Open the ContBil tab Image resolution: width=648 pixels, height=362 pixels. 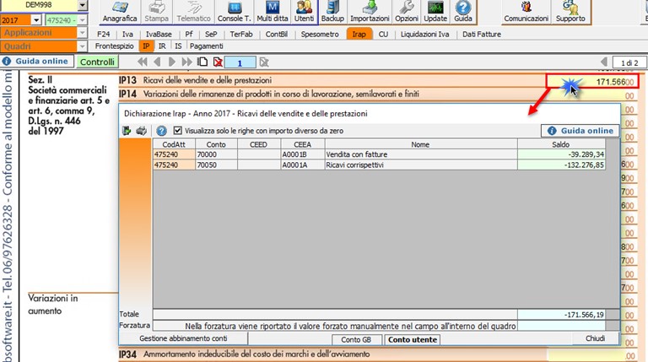(x=277, y=35)
